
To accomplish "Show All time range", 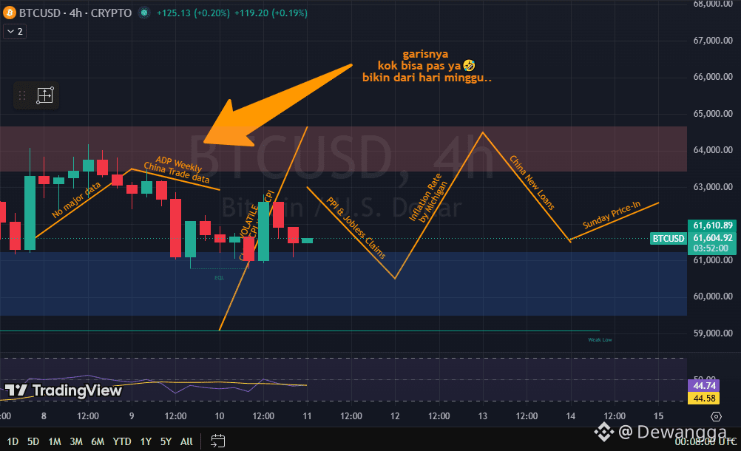I will coord(186,441).
